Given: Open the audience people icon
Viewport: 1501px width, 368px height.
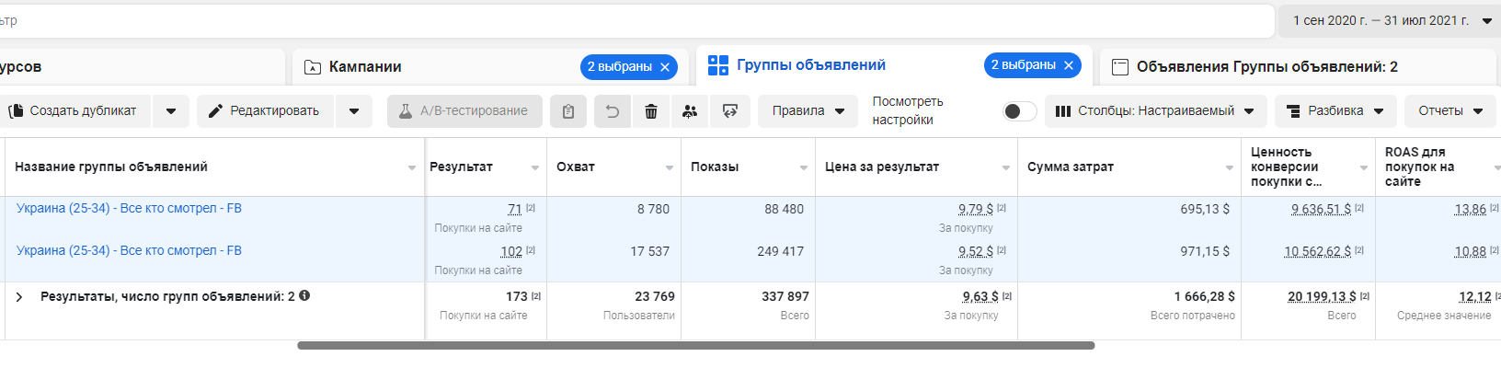Looking at the screenshot, I should (x=690, y=111).
